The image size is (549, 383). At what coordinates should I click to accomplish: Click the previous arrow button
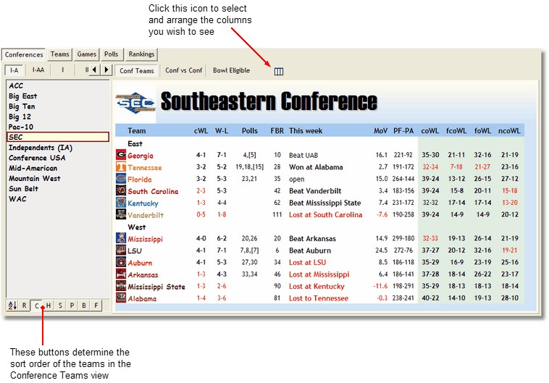[x=94, y=70]
